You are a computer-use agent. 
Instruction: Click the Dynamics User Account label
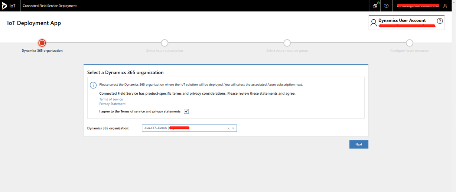(x=402, y=20)
